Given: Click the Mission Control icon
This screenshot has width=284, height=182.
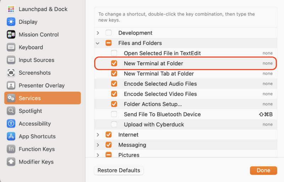Looking at the screenshot, I should [11, 34].
